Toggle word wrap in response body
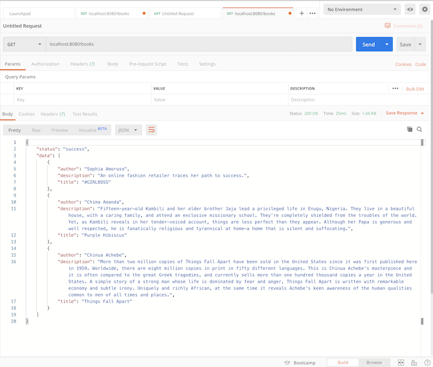Screen dimensions: 433x367 [151, 130]
